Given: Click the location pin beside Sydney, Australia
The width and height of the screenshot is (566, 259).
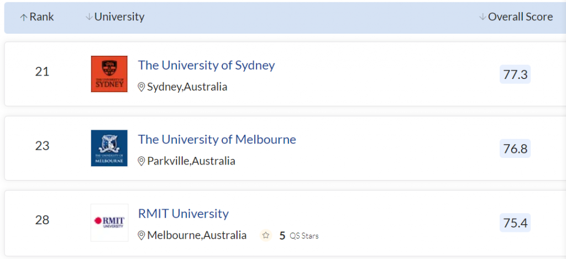Looking at the screenshot, I should (x=141, y=87).
